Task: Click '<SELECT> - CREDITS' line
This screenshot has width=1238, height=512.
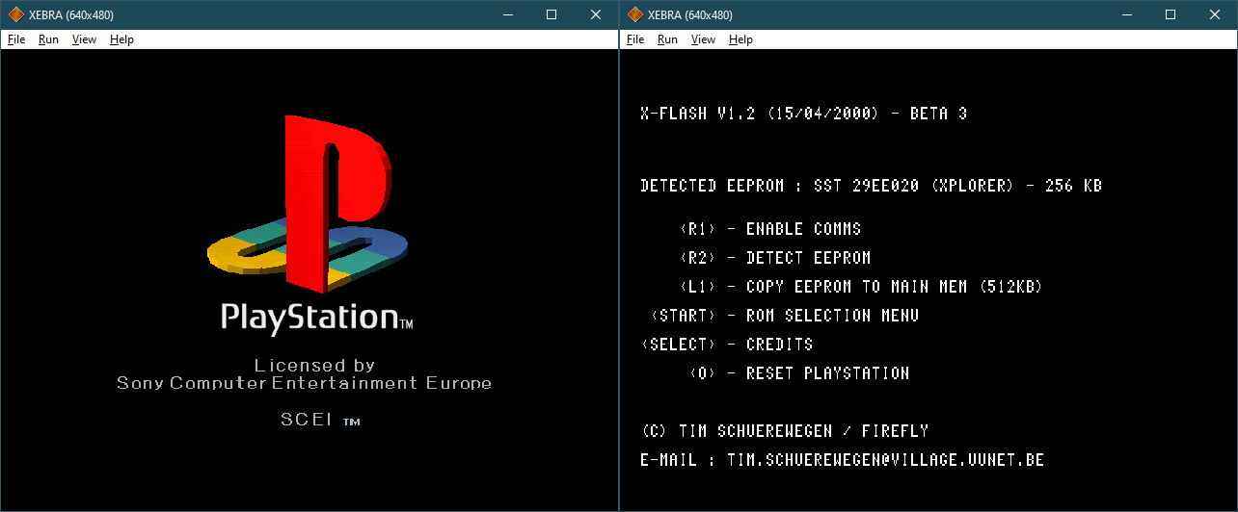Action: 726,345
